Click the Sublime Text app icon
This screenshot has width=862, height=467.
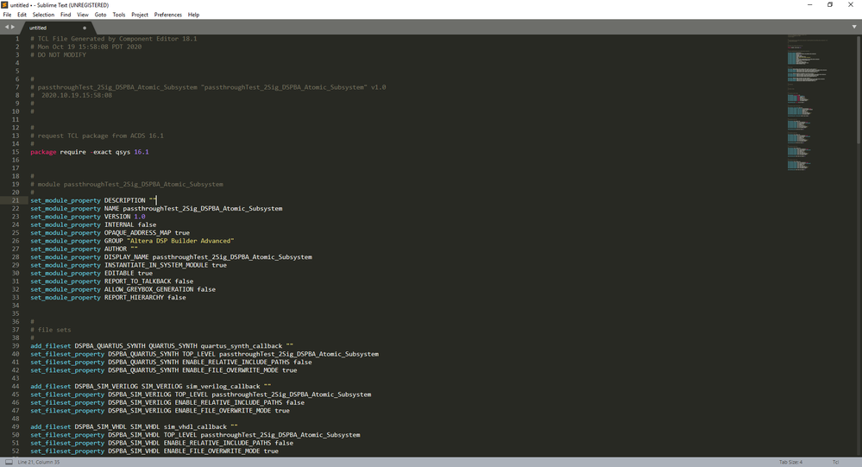5,5
